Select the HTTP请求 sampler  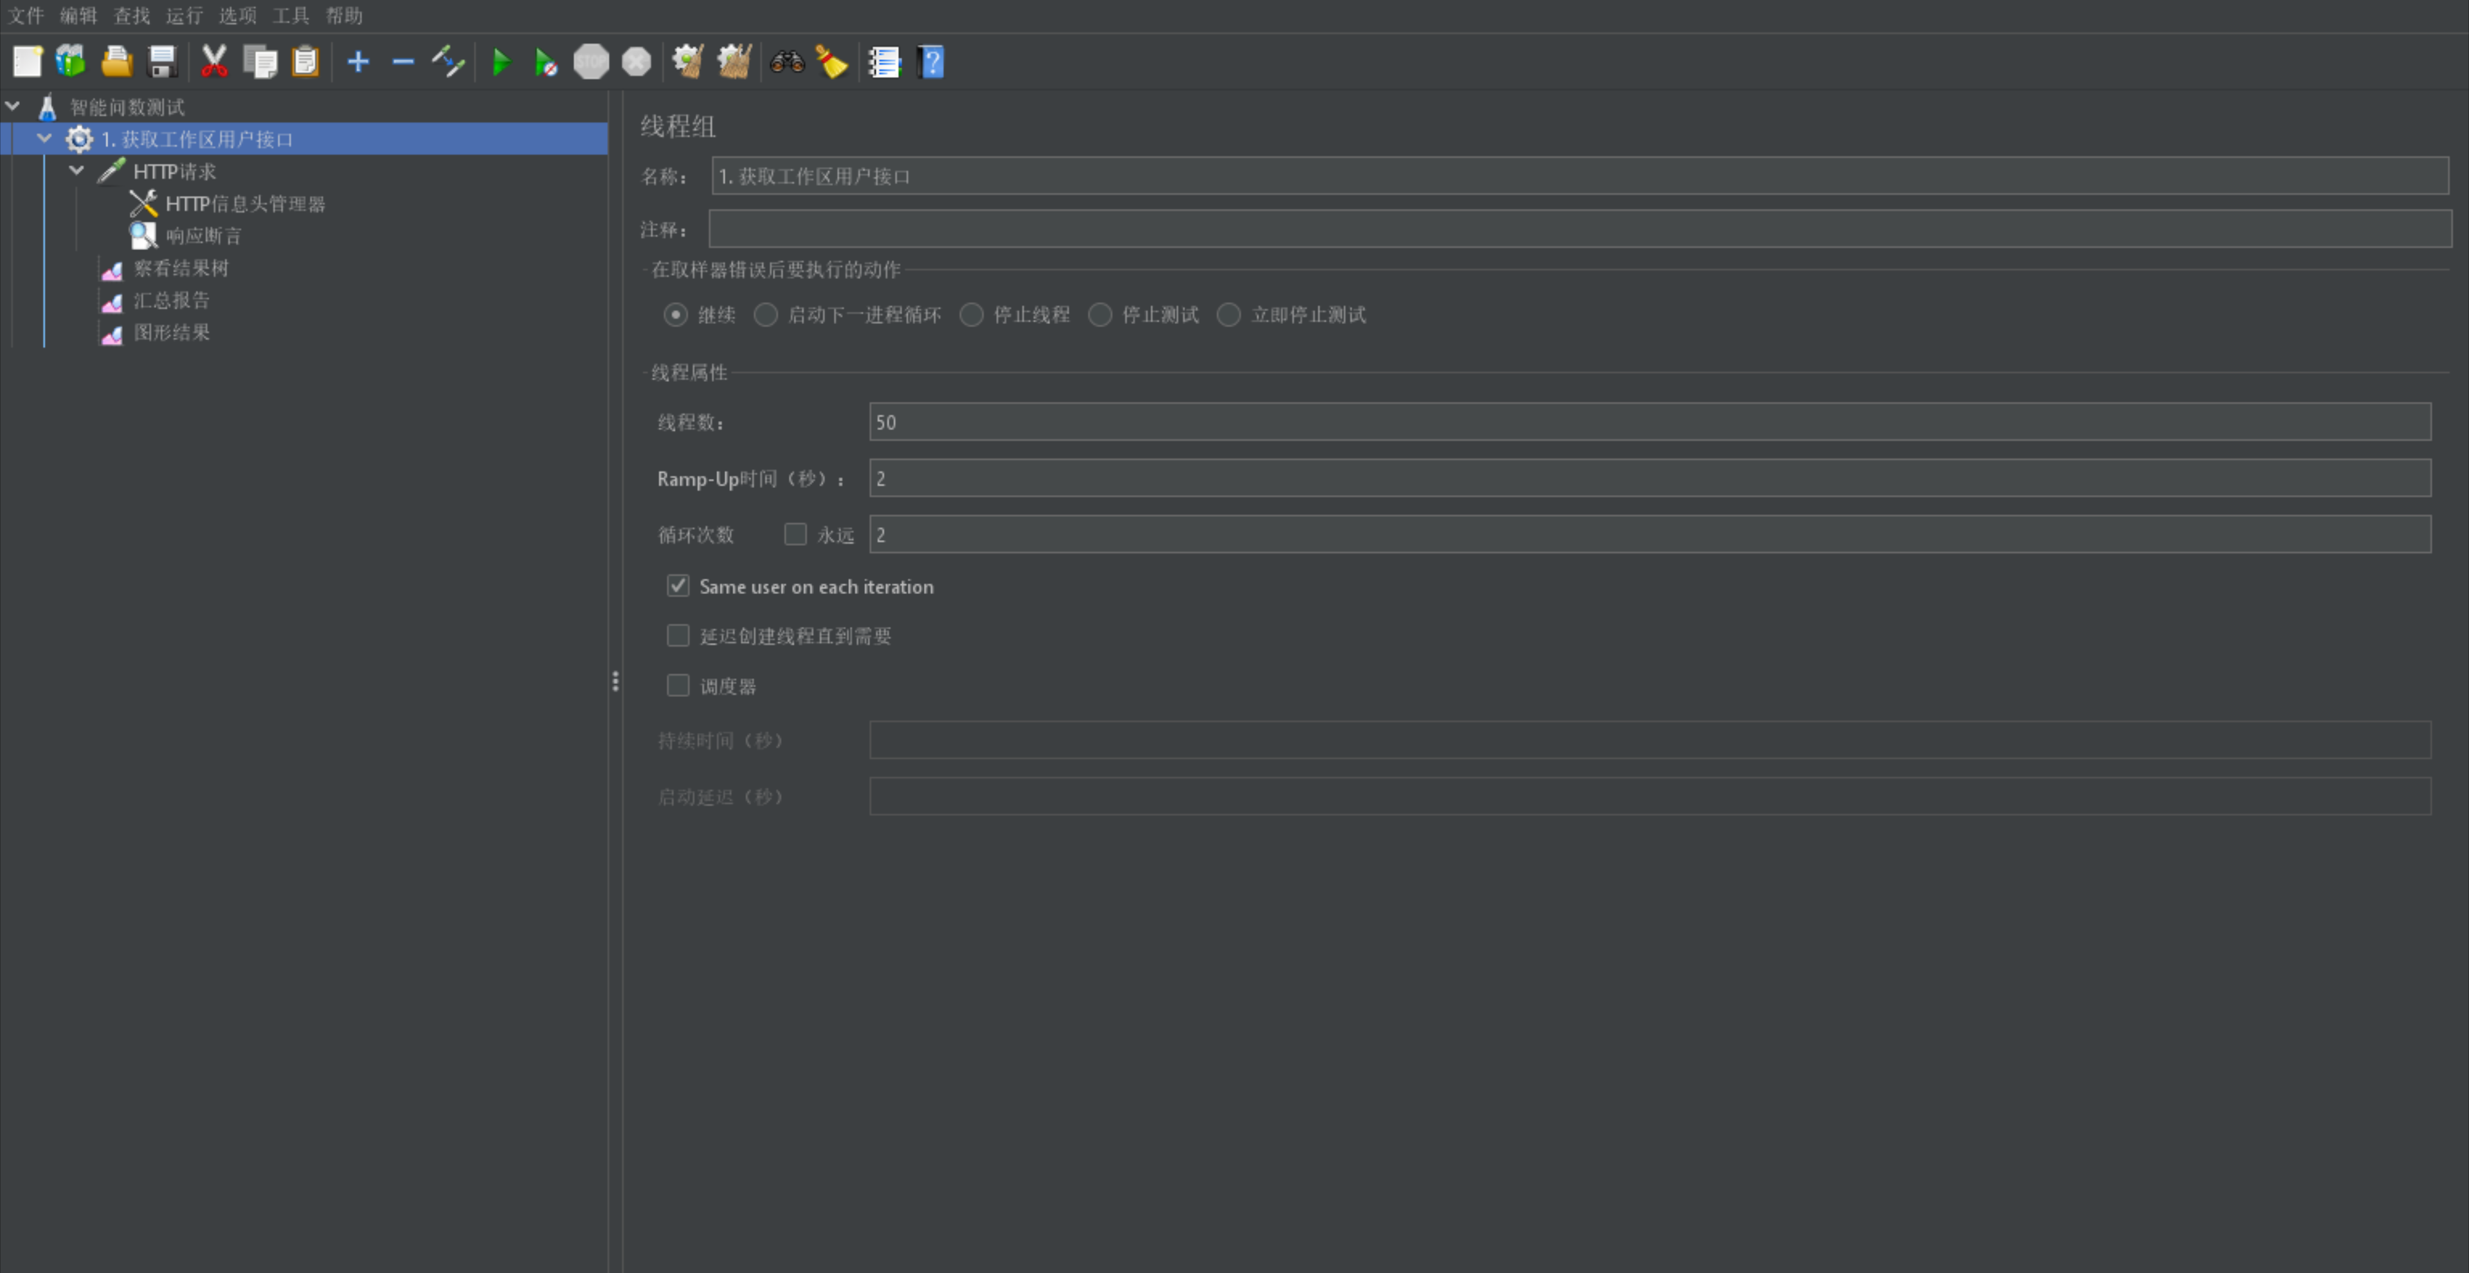[174, 170]
